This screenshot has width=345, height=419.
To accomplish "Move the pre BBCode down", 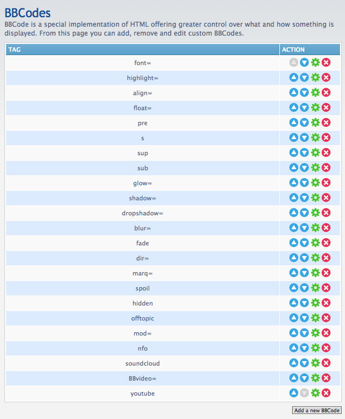I will [304, 122].
